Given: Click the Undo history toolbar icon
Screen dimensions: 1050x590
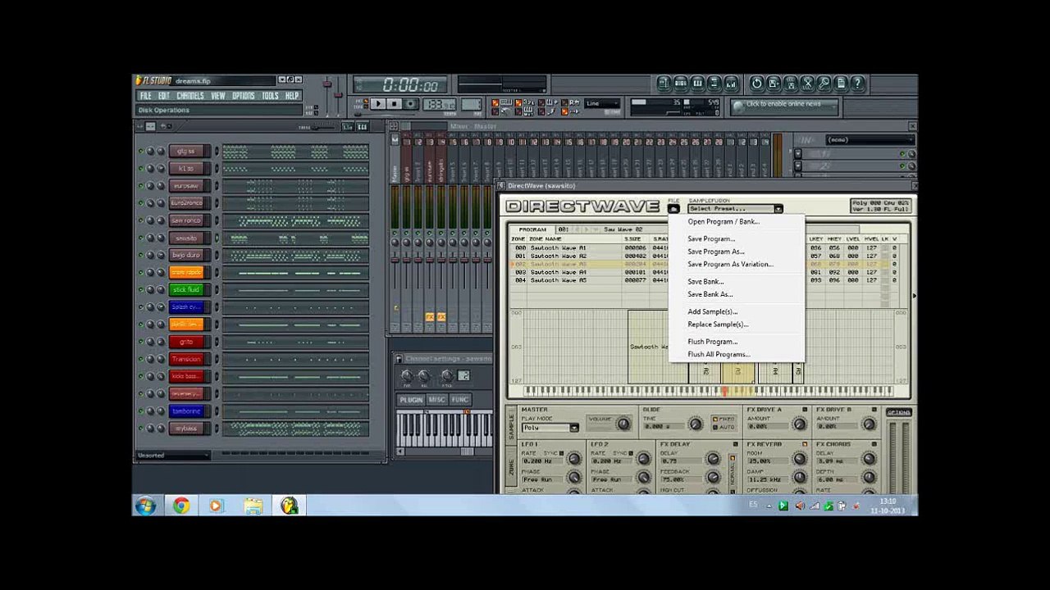Looking at the screenshot, I should [x=756, y=84].
